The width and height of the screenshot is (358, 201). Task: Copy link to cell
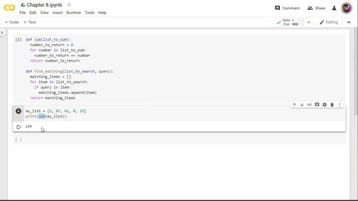309,104
